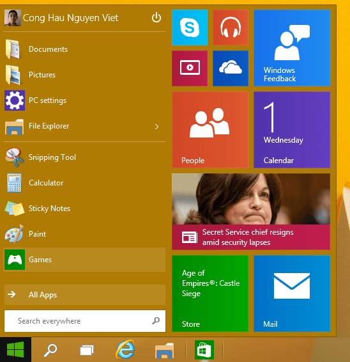Open the Calendar tile showing Wednesday
Viewport: 350px width, 362px height.
292,130
